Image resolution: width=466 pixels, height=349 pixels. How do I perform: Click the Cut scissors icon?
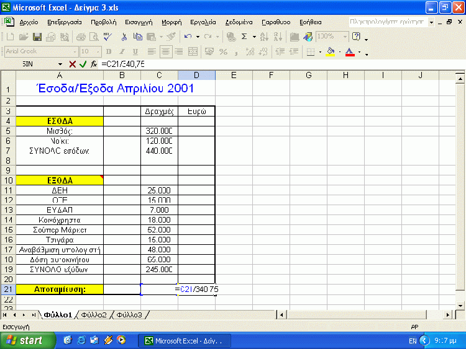(124, 37)
